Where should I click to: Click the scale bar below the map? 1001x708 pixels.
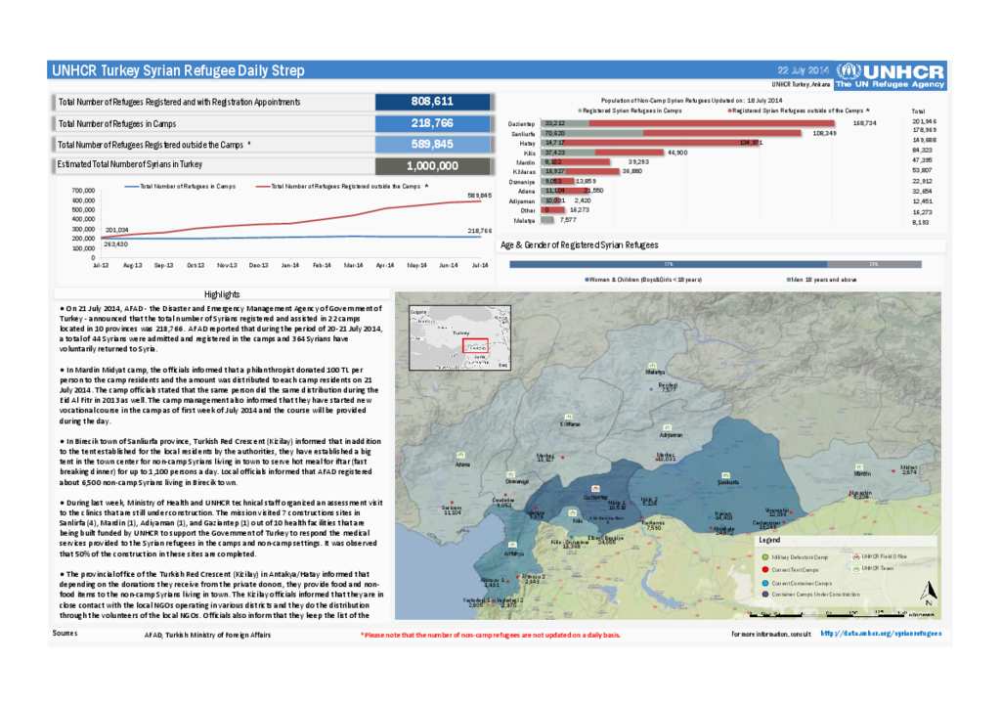[x=826, y=616]
